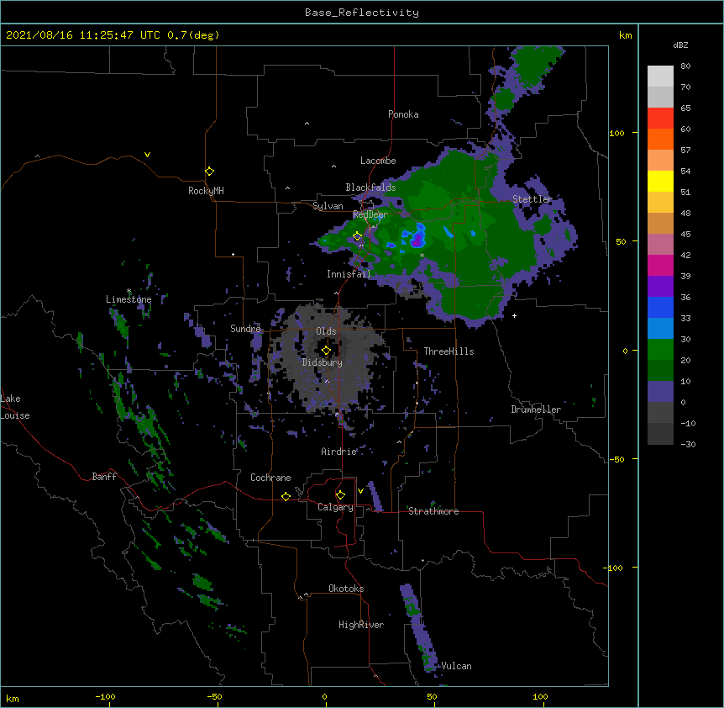
Task: Click the white-gray 70-80 dBZ legend swatch
Action: pos(660,77)
